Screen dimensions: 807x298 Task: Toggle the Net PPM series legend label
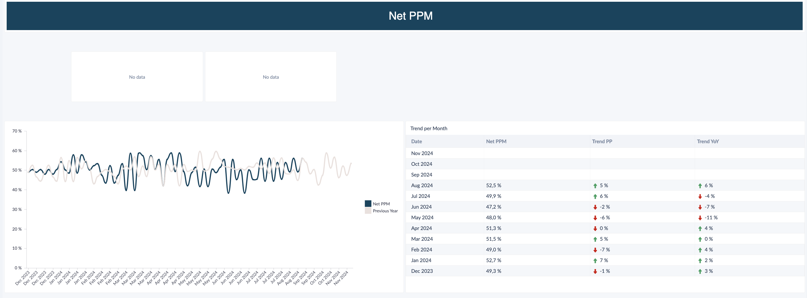381,204
